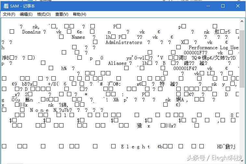The image size is (246, 164).
Task: Click the word "Administrators" in the text
Action: [124, 42]
